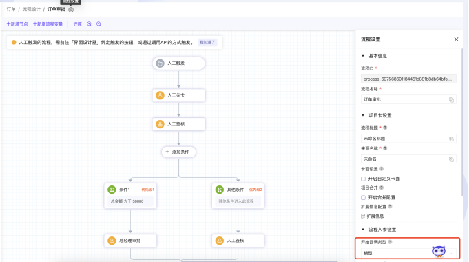469x262 pixels.
Task: Select the 人工关卡 node
Action: pos(178,95)
